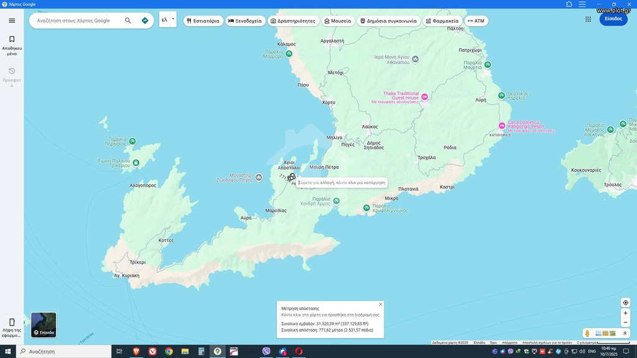Show your location on the map

tap(626, 303)
